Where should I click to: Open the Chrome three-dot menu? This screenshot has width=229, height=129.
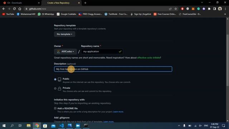[x=225, y=9]
